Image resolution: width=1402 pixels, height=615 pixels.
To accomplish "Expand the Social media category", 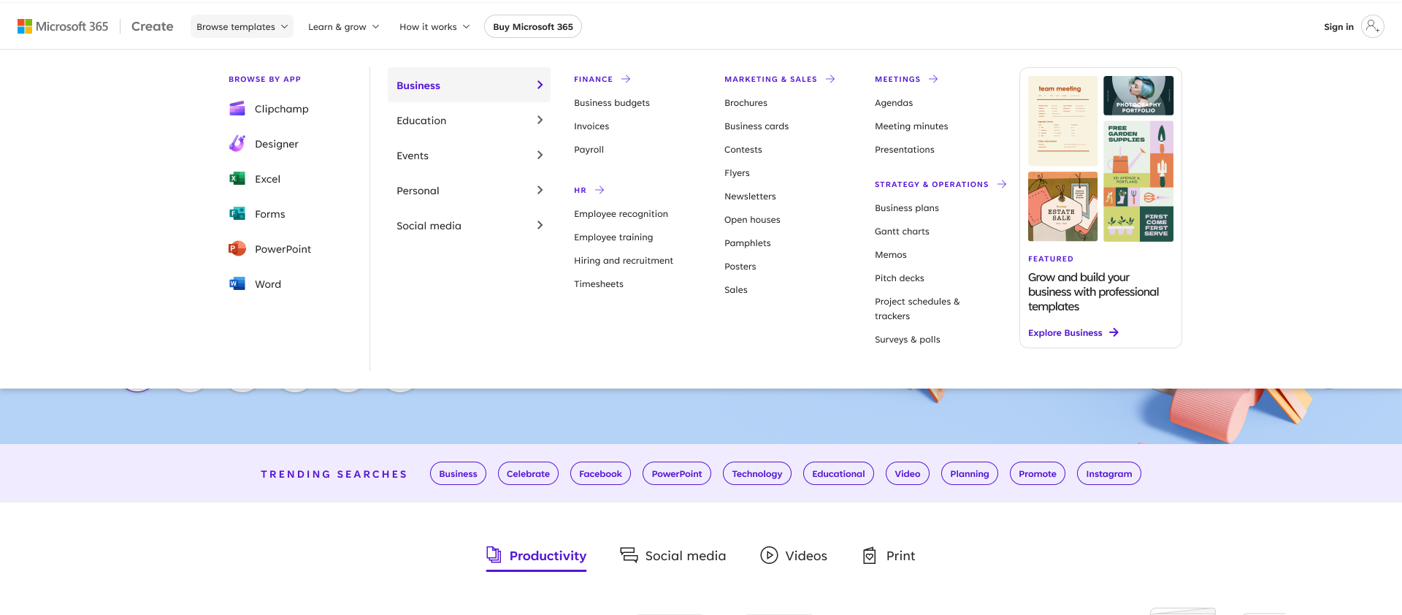I will coord(469,225).
